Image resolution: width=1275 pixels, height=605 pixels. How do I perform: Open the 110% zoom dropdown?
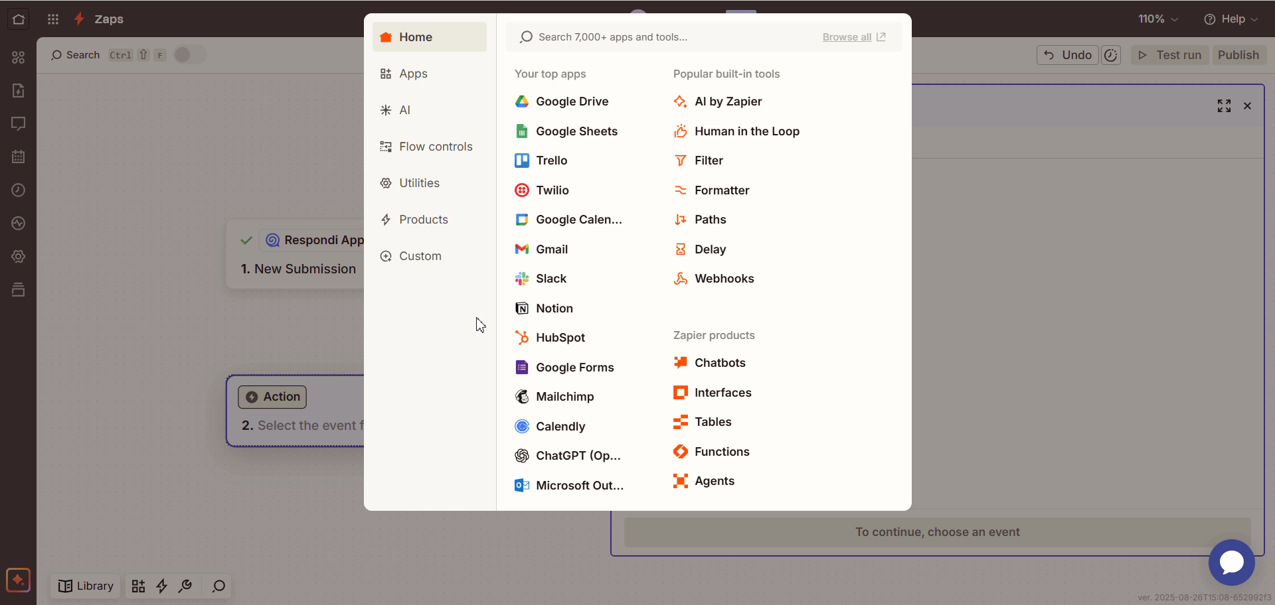pos(1158,19)
